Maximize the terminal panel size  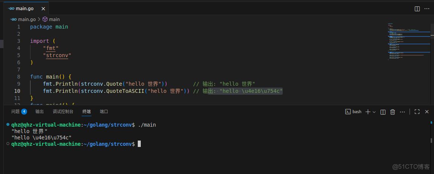tap(417, 112)
